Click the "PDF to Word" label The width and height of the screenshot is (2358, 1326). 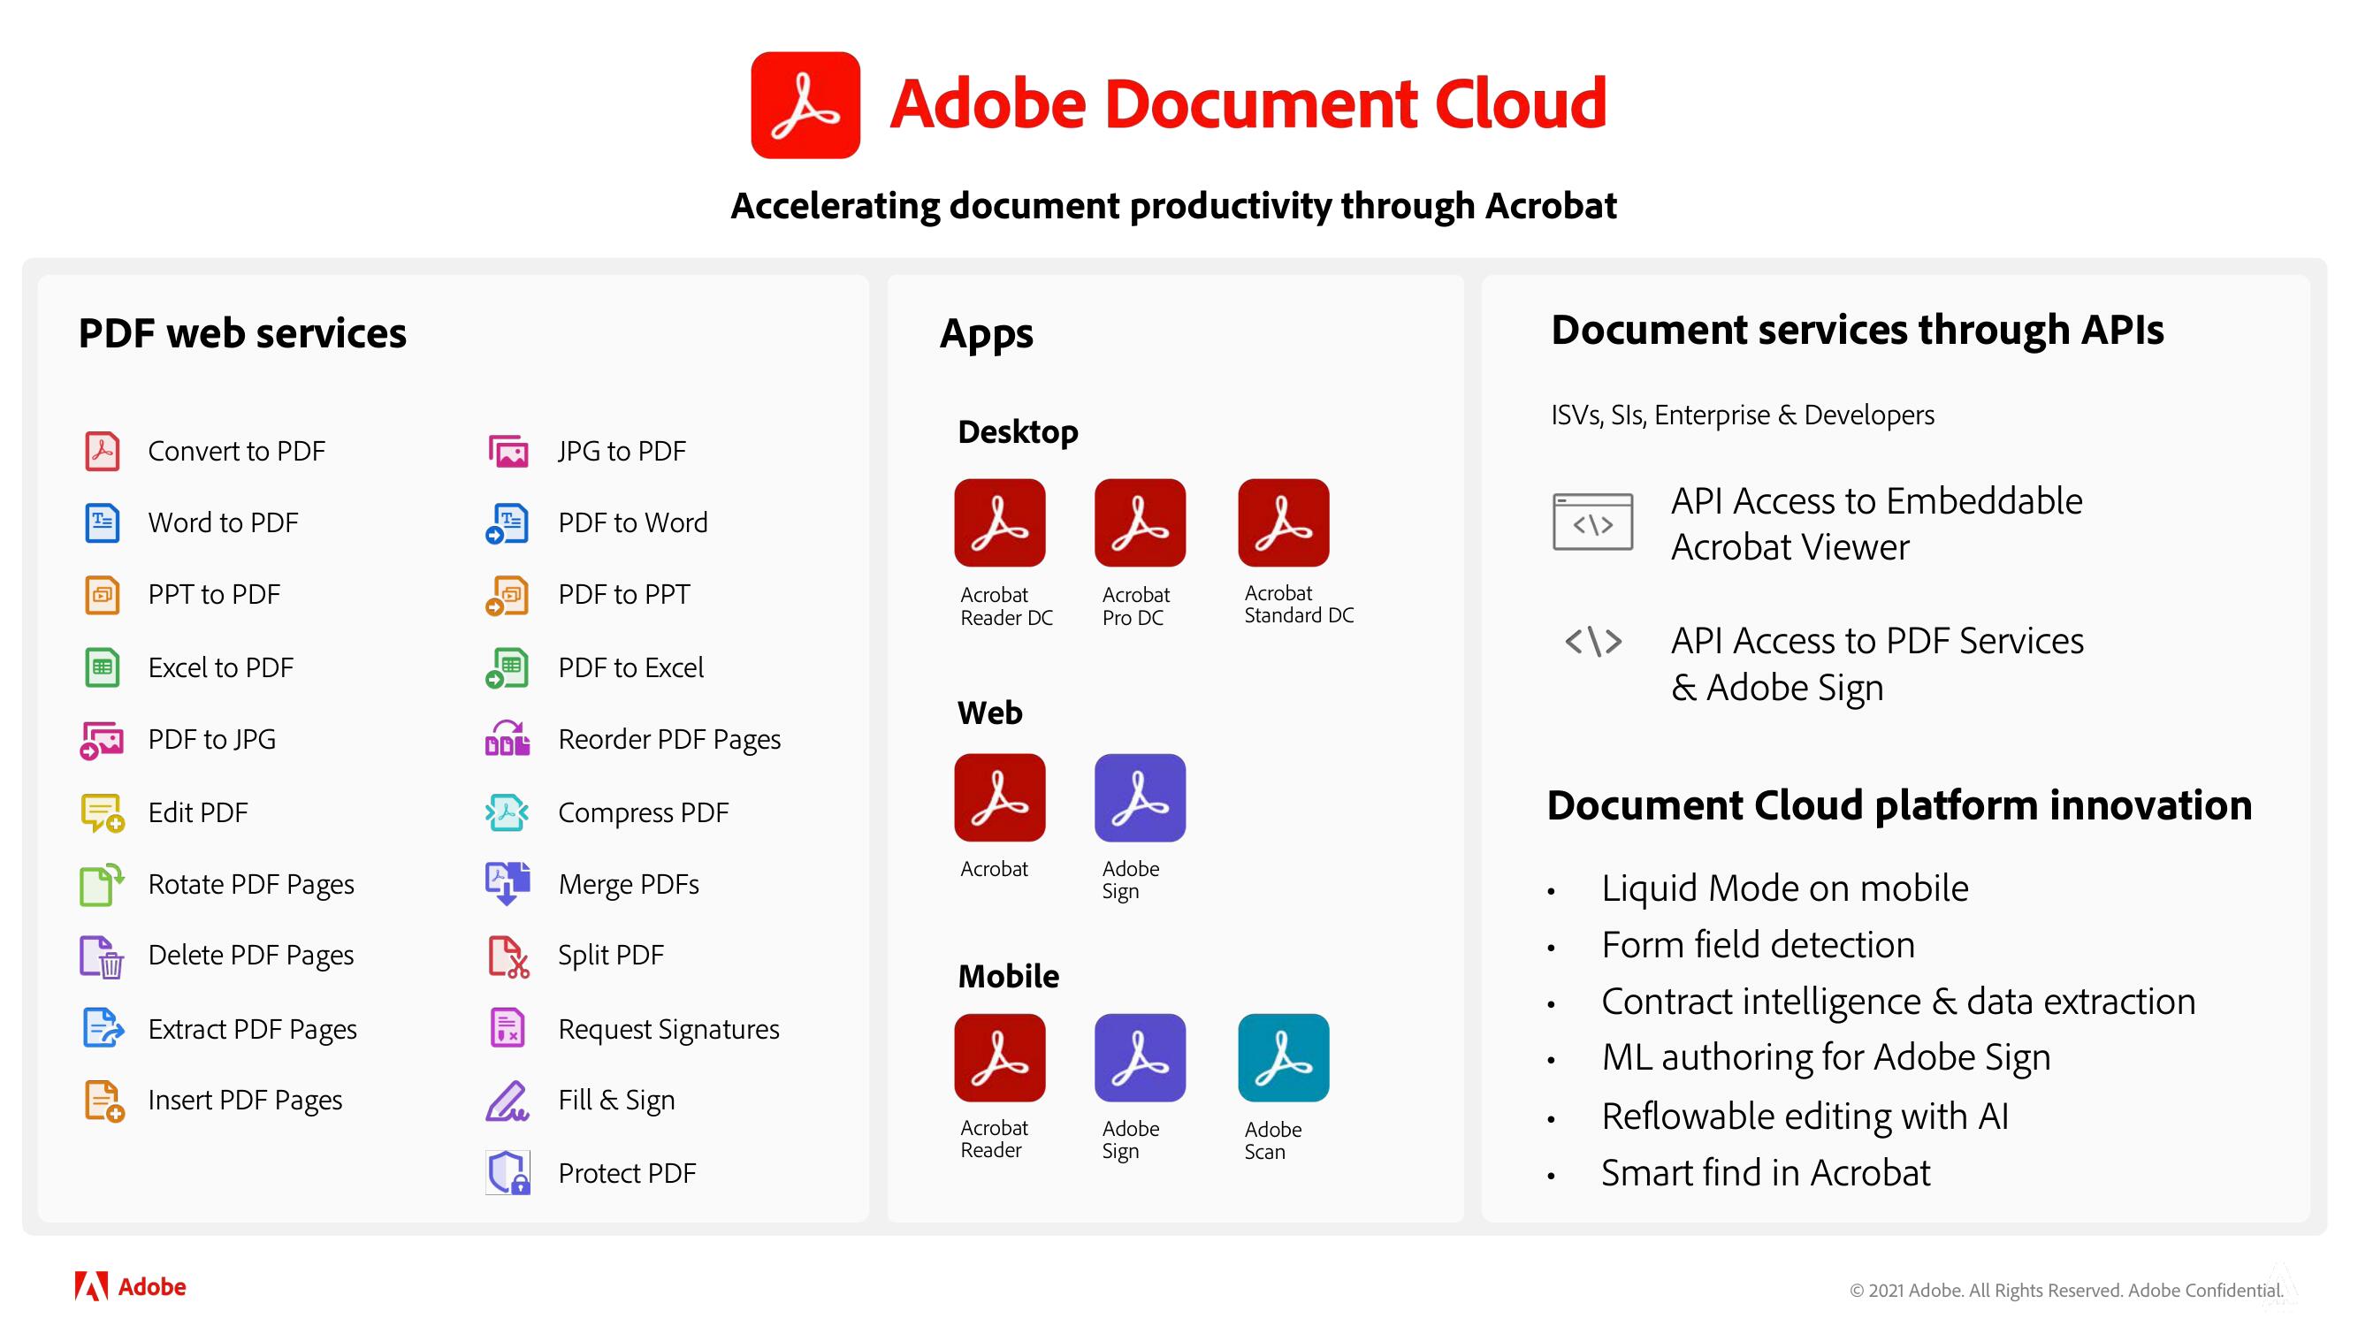(632, 522)
